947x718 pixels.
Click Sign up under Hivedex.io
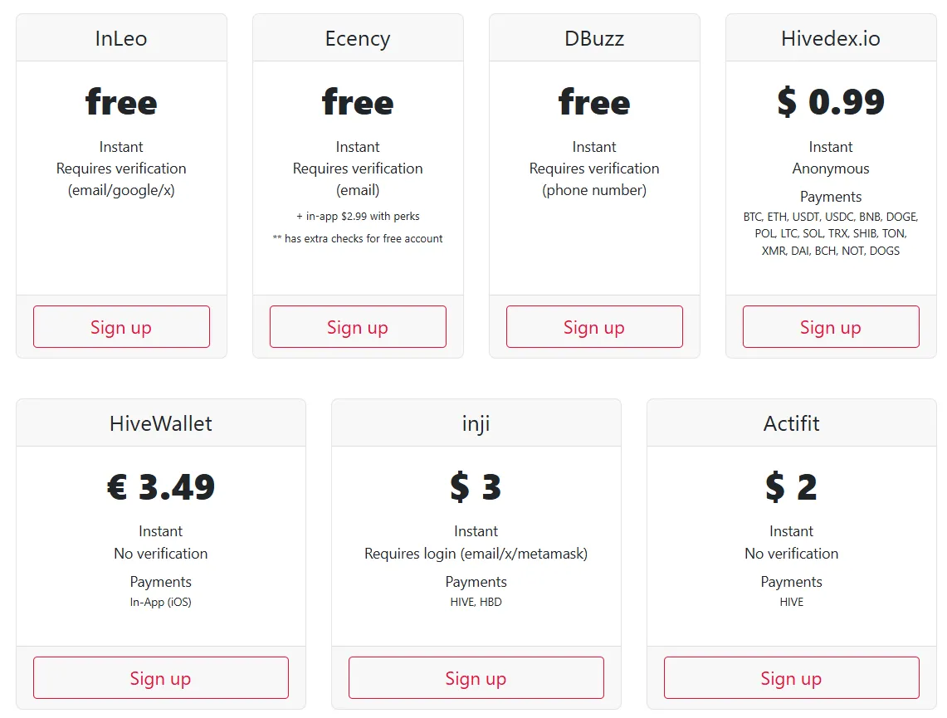(x=831, y=327)
